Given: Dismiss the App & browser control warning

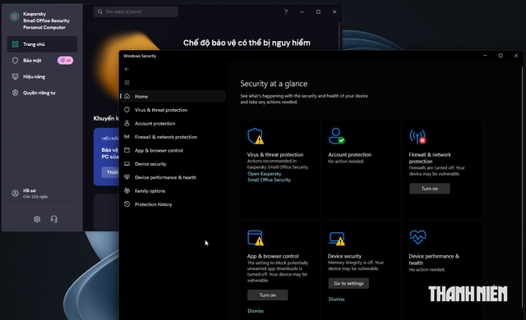Looking at the screenshot, I should pos(256,311).
